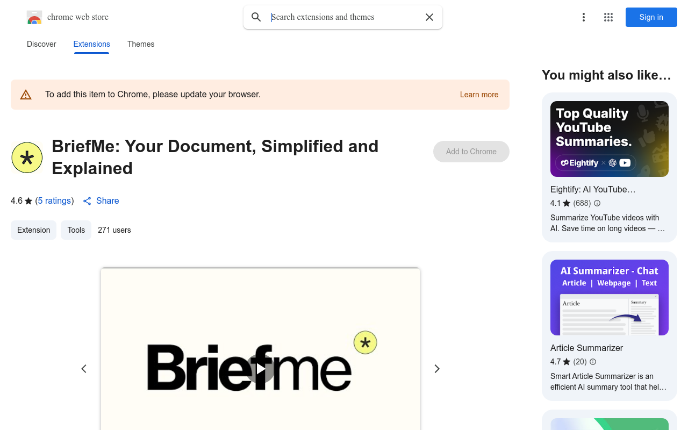Focus the Search extensions and themes field

coord(344,17)
